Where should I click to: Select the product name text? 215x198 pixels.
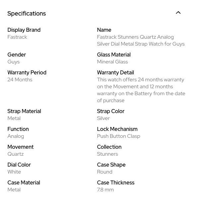(x=140, y=40)
